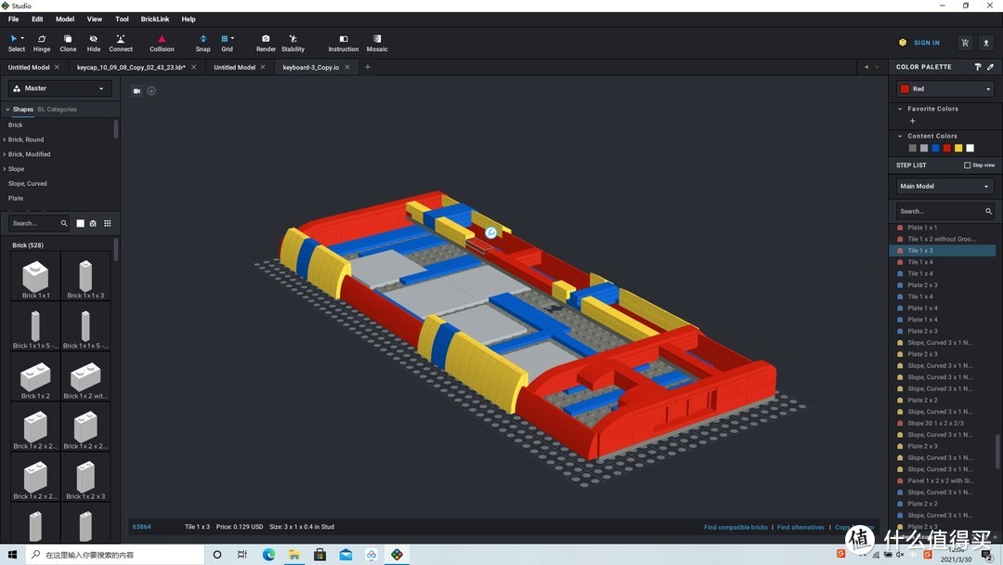Open Instruction maker
This screenshot has width=1003, height=565.
coord(343,43)
